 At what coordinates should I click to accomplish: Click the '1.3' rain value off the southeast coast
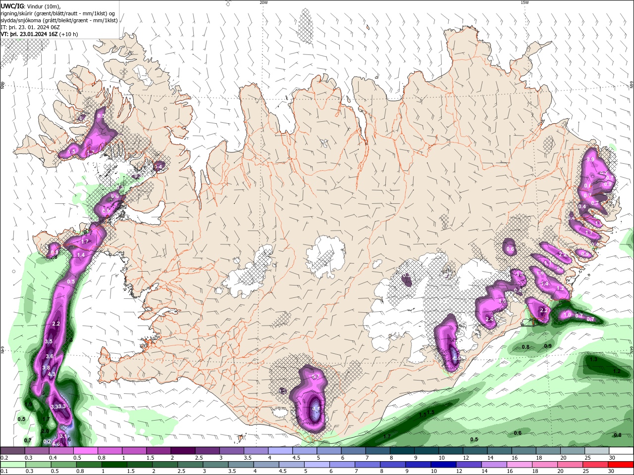point(593,359)
